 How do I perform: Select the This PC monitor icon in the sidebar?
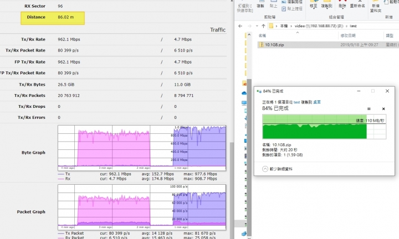pos(244,103)
